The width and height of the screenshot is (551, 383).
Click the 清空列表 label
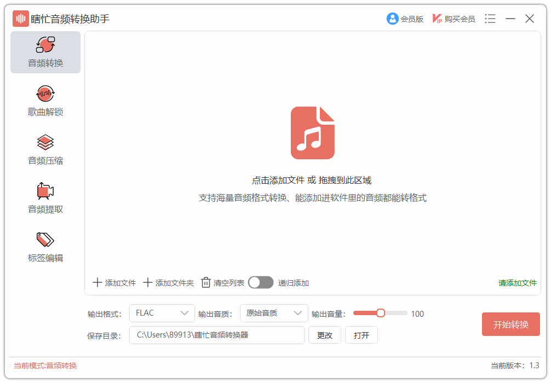229,283
